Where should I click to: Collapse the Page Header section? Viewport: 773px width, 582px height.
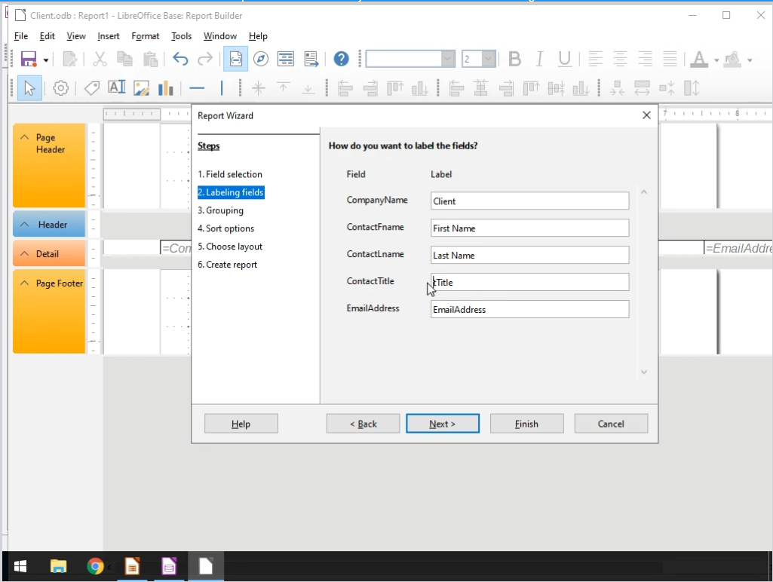tap(25, 138)
